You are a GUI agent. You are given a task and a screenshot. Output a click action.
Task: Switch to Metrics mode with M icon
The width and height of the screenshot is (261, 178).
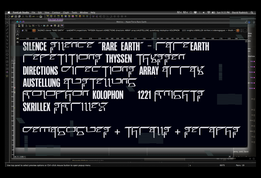[x=18, y=38]
